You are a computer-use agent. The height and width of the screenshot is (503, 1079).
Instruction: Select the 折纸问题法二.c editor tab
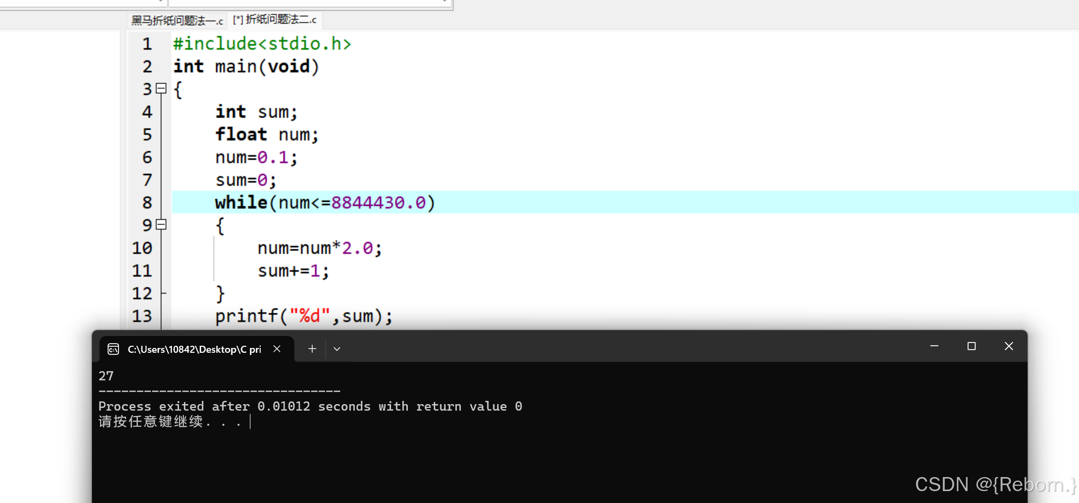coord(275,20)
